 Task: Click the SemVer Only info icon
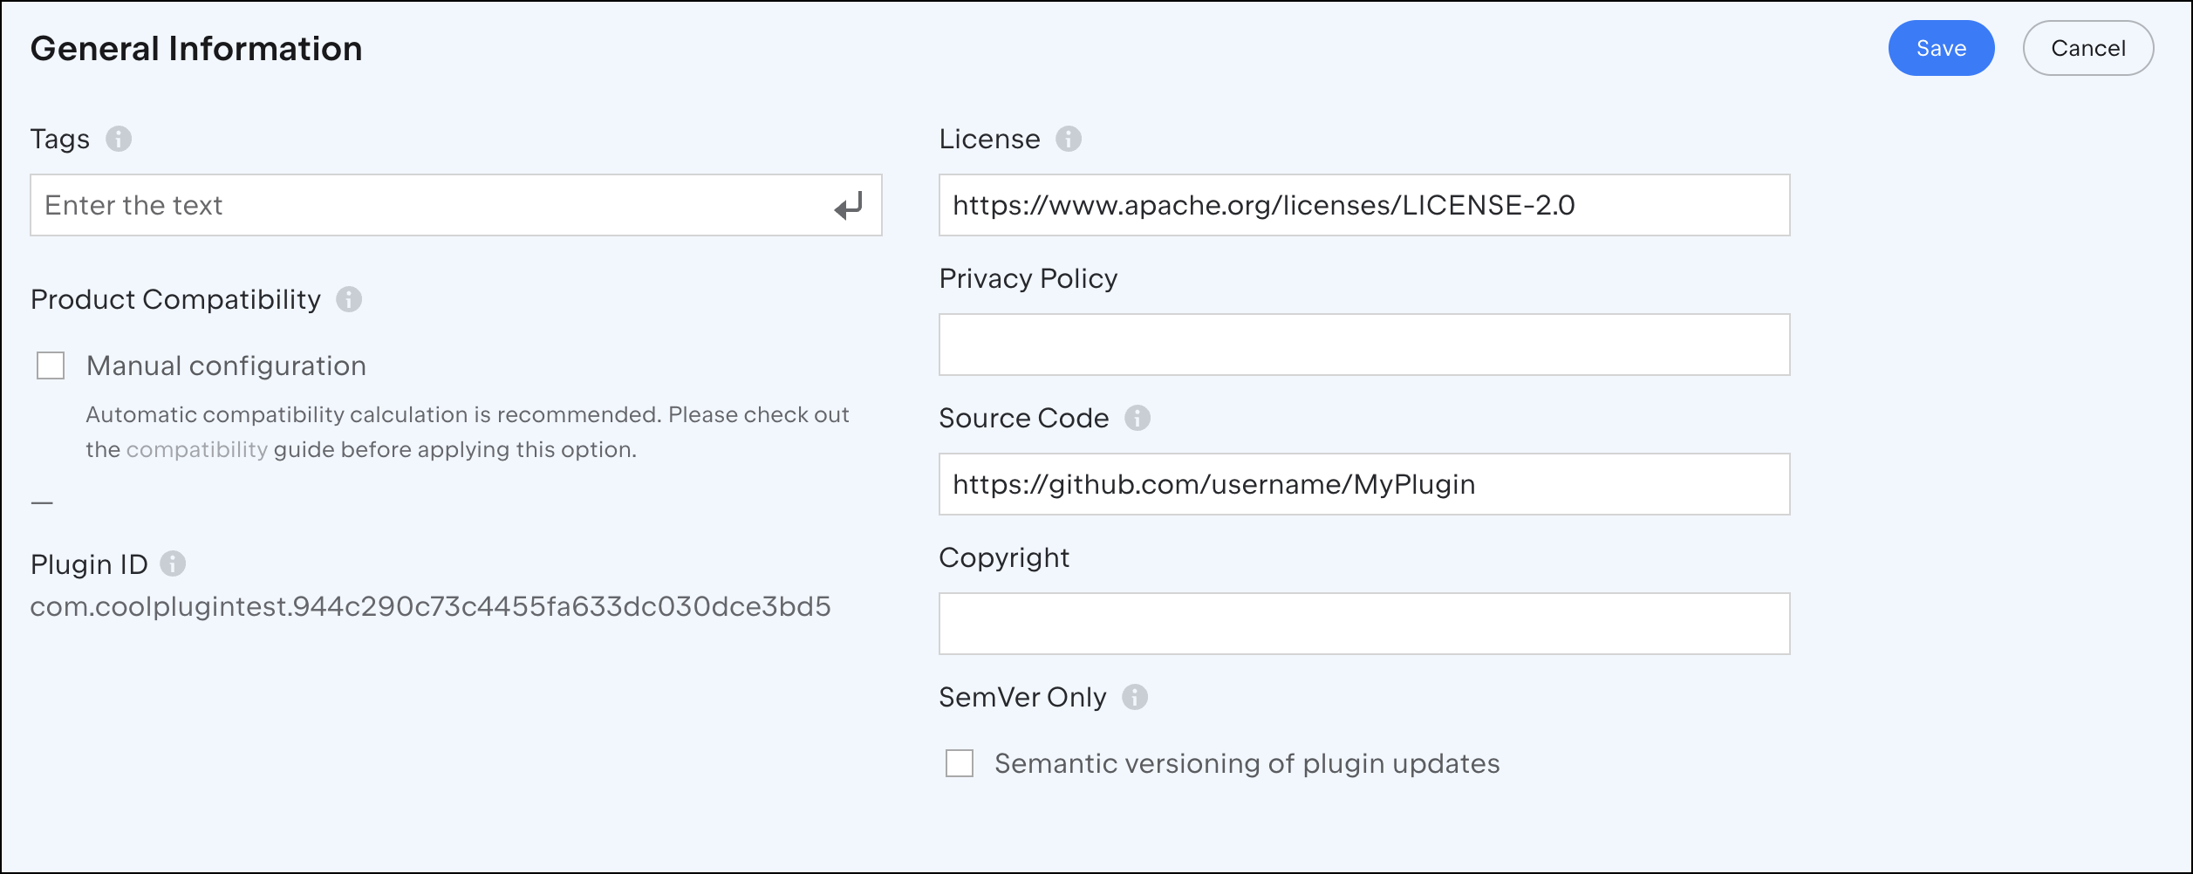(x=1135, y=697)
